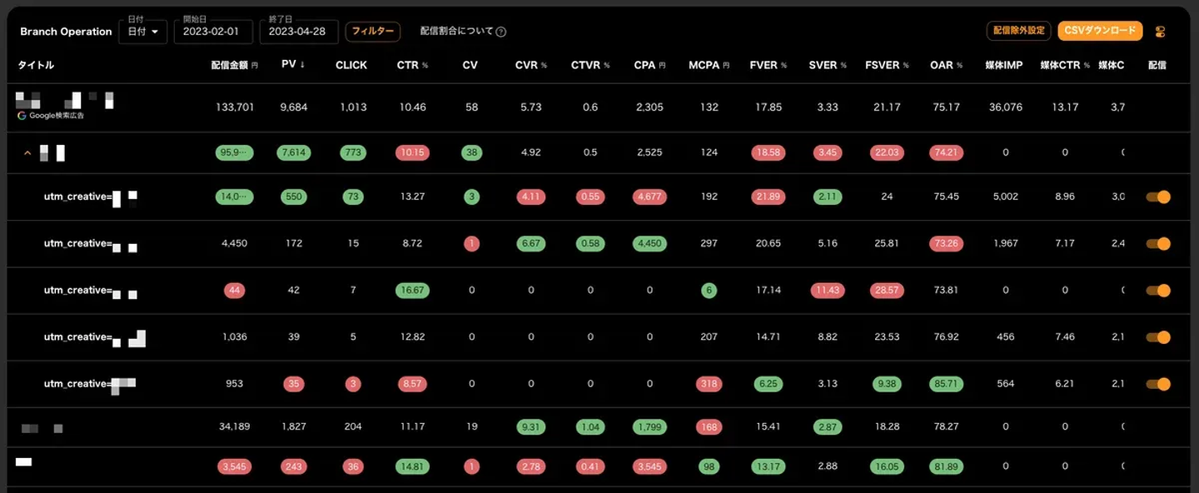Click the OAR % column header

[946, 65]
